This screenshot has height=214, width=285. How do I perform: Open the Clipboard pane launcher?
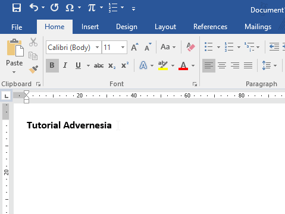[38, 84]
